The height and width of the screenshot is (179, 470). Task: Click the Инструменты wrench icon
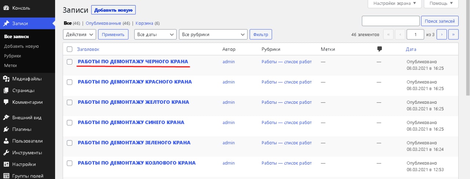click(6, 153)
